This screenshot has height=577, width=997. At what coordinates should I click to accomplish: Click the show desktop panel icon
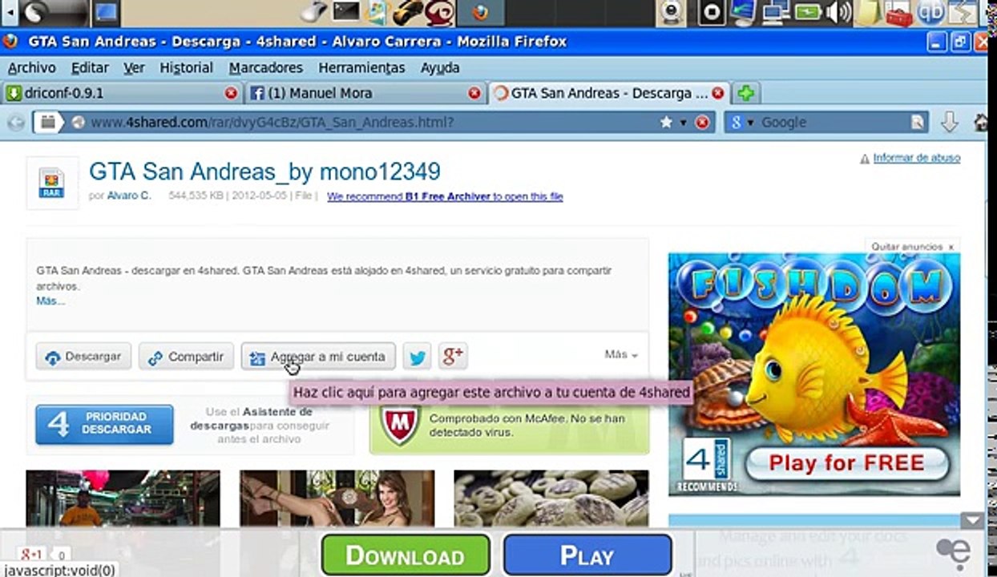click(107, 12)
